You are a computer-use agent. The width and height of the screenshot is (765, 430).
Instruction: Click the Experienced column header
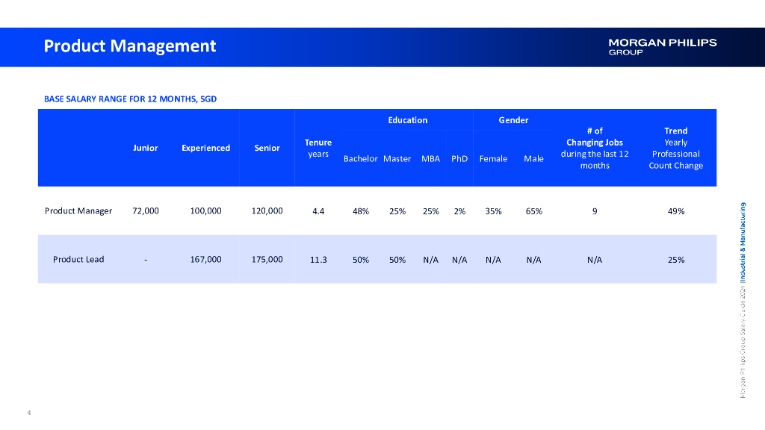coord(206,148)
